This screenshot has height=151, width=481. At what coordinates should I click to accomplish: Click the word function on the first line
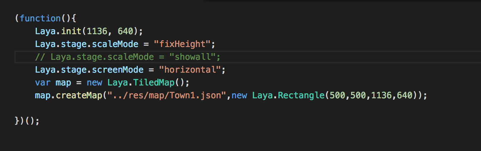[40, 18]
